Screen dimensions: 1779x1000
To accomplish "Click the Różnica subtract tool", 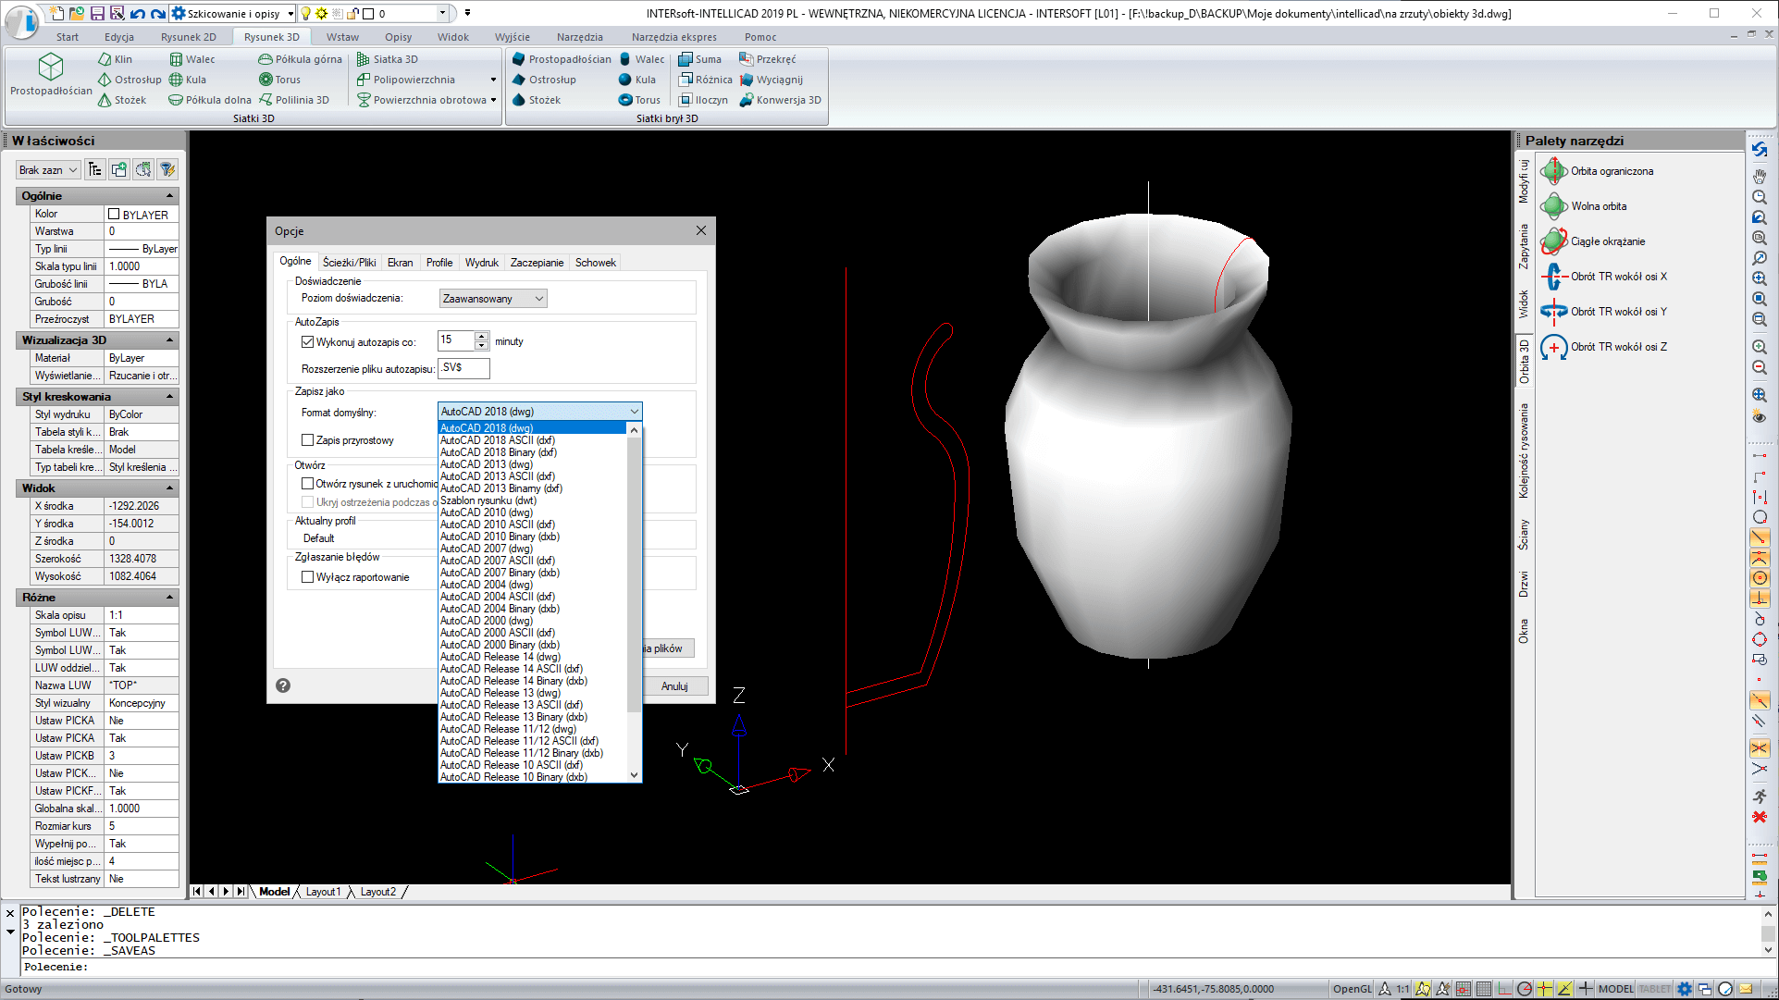I will point(705,80).
